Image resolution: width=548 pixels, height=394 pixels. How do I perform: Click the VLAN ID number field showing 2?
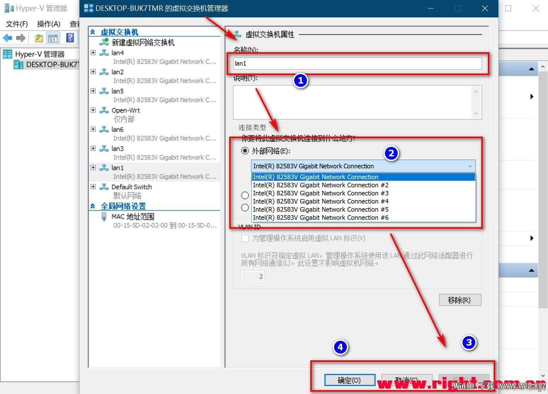pyautogui.click(x=252, y=276)
